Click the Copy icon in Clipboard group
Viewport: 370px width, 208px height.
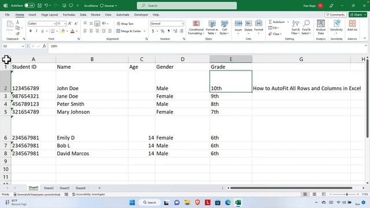pyautogui.click(x=17, y=28)
